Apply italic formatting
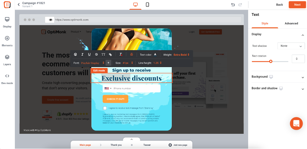Screen dimensions: 307x149 point(82,55)
